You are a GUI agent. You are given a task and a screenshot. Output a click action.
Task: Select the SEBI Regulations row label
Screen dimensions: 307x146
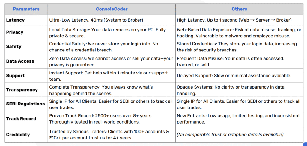[x=25, y=104]
